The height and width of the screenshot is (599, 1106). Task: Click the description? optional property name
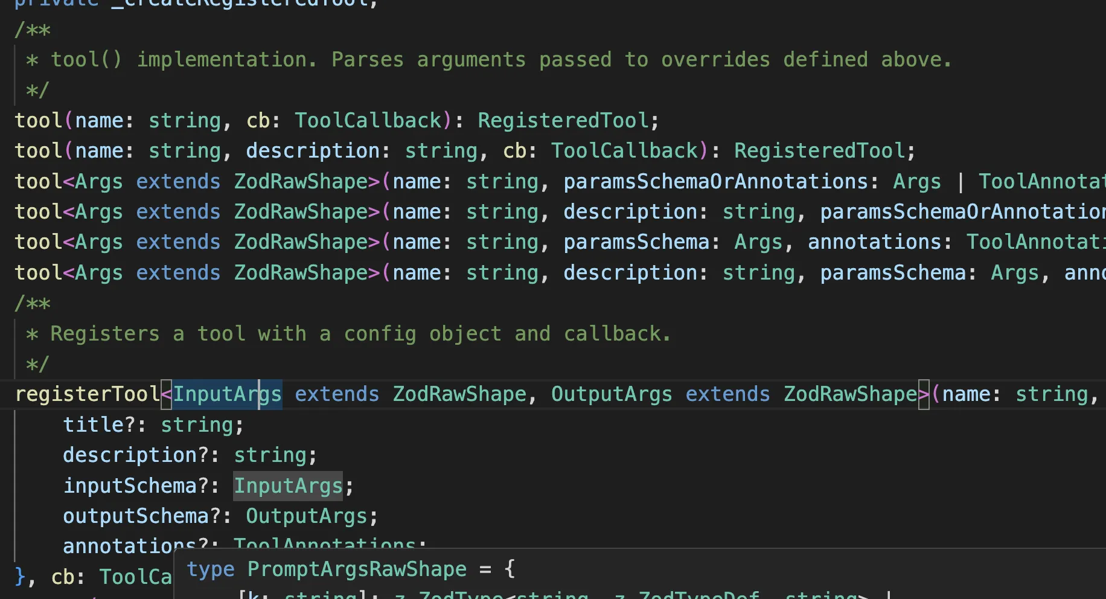click(140, 455)
